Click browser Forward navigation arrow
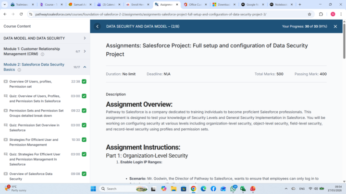 (13, 14)
